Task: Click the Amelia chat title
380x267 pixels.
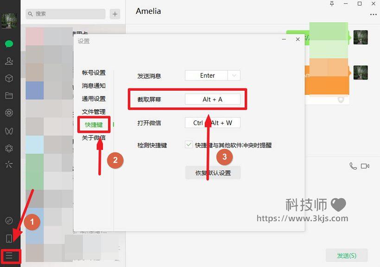Action: click(x=148, y=11)
